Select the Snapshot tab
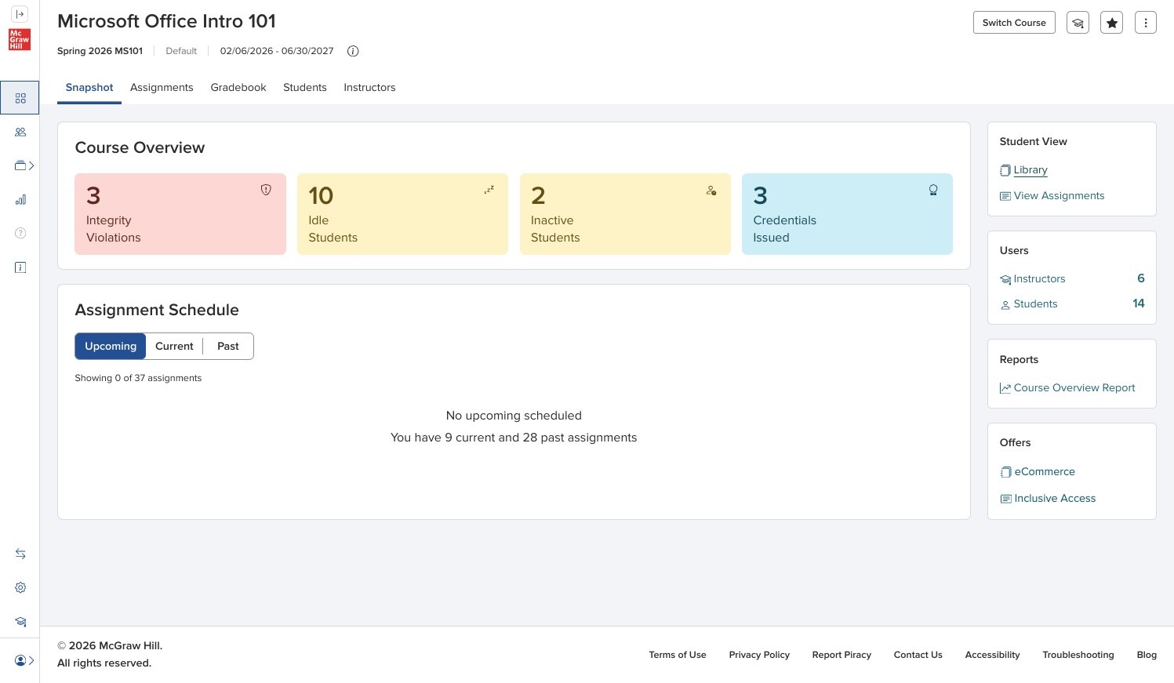 click(x=89, y=88)
